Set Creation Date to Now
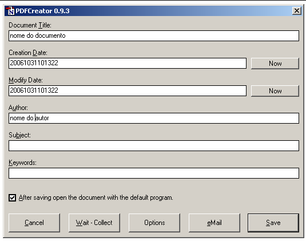This screenshot has height=241, width=306. (x=275, y=64)
